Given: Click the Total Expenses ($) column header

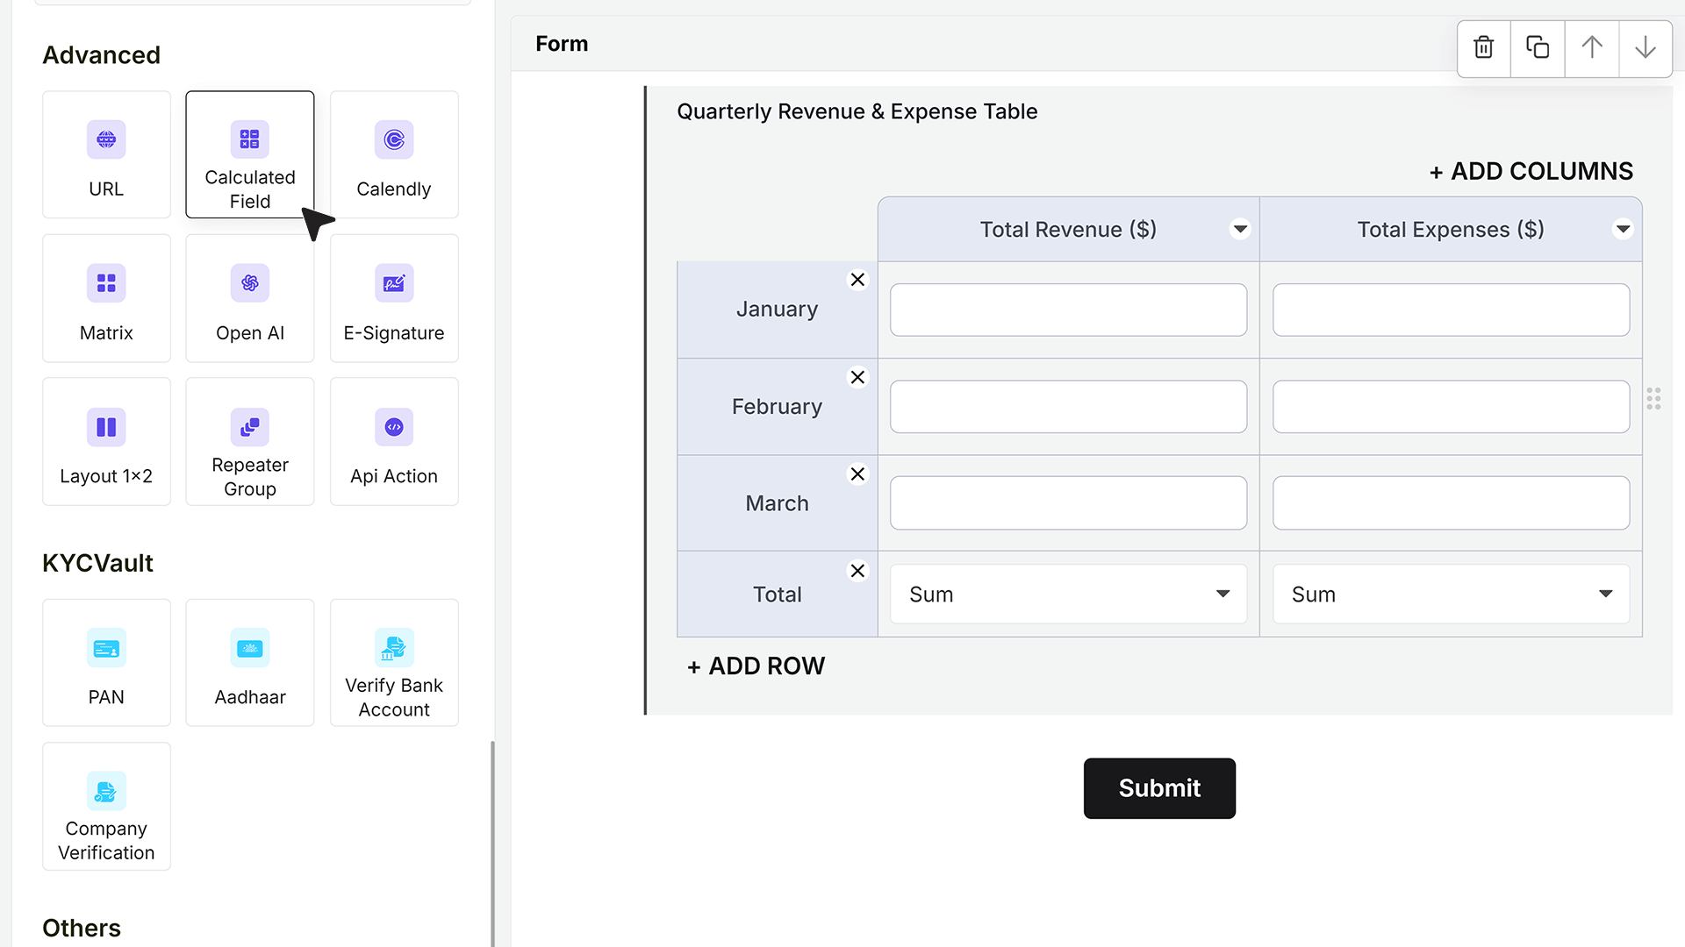Looking at the screenshot, I should pos(1451,230).
